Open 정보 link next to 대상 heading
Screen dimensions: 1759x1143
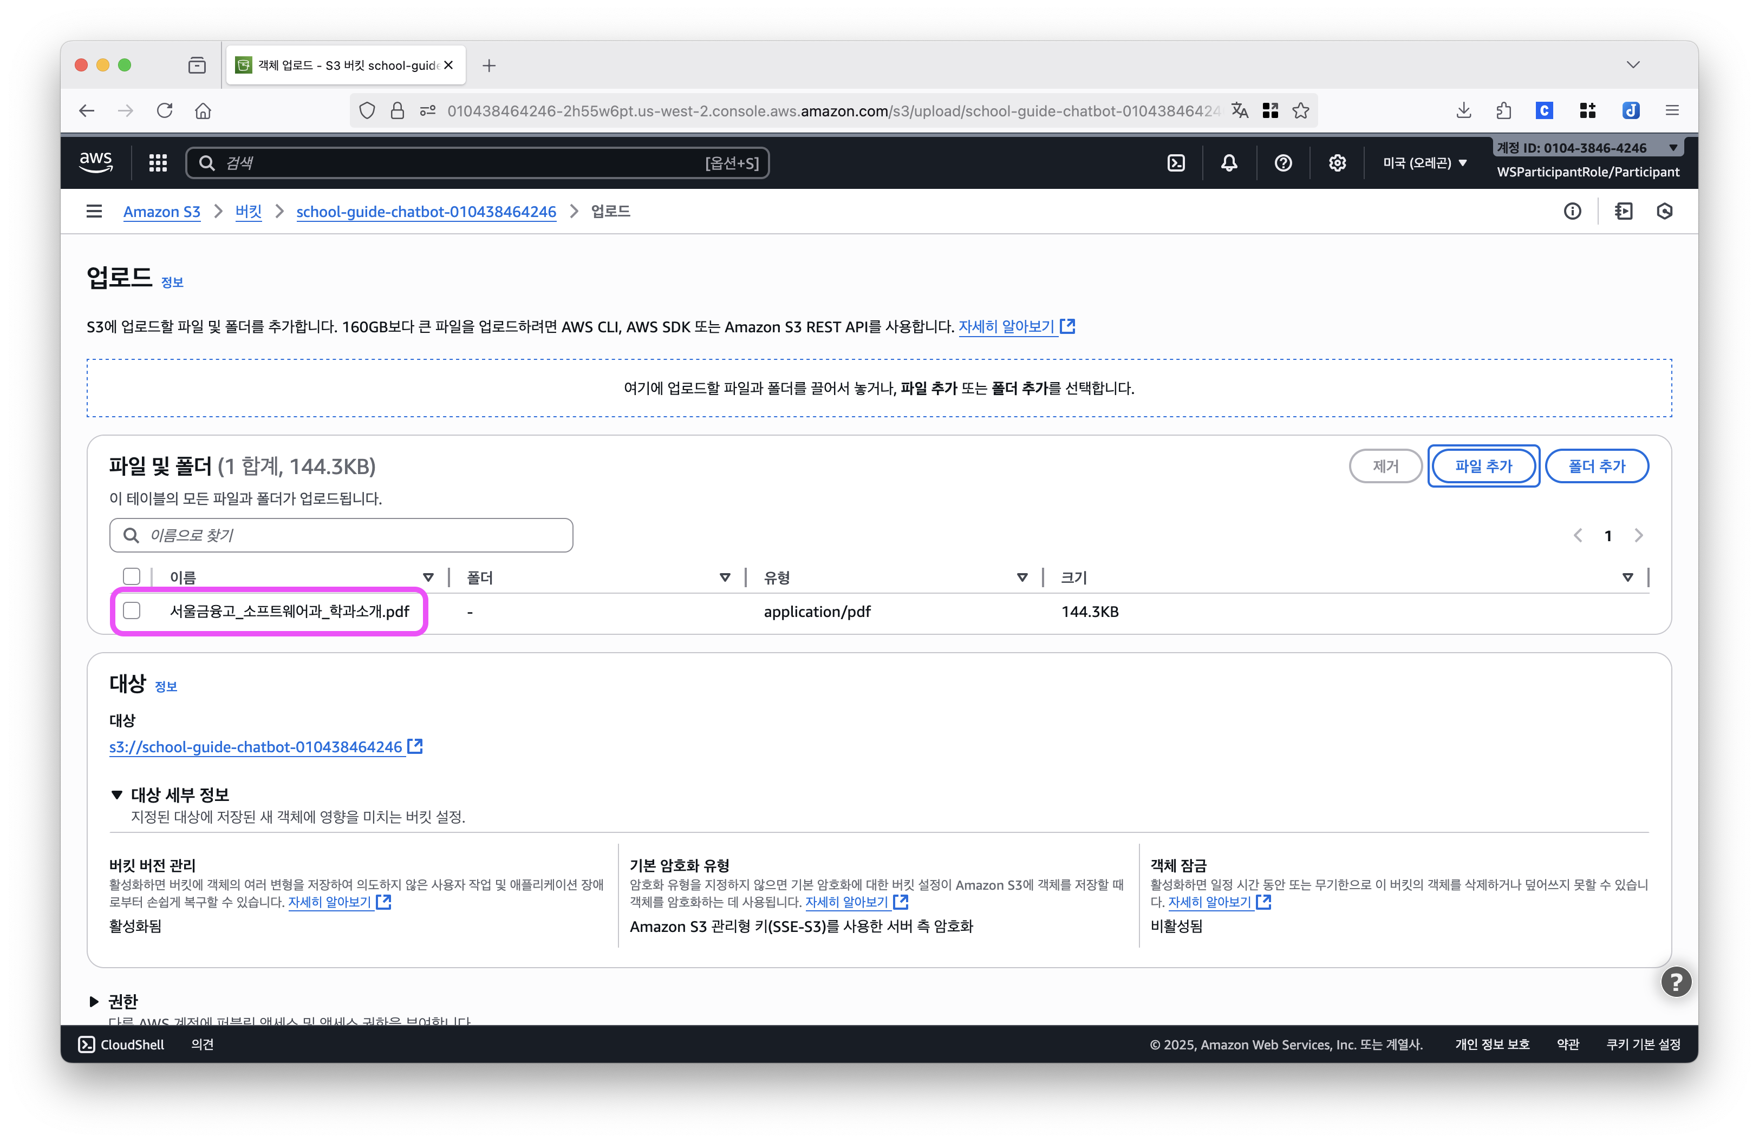pyautogui.click(x=166, y=686)
